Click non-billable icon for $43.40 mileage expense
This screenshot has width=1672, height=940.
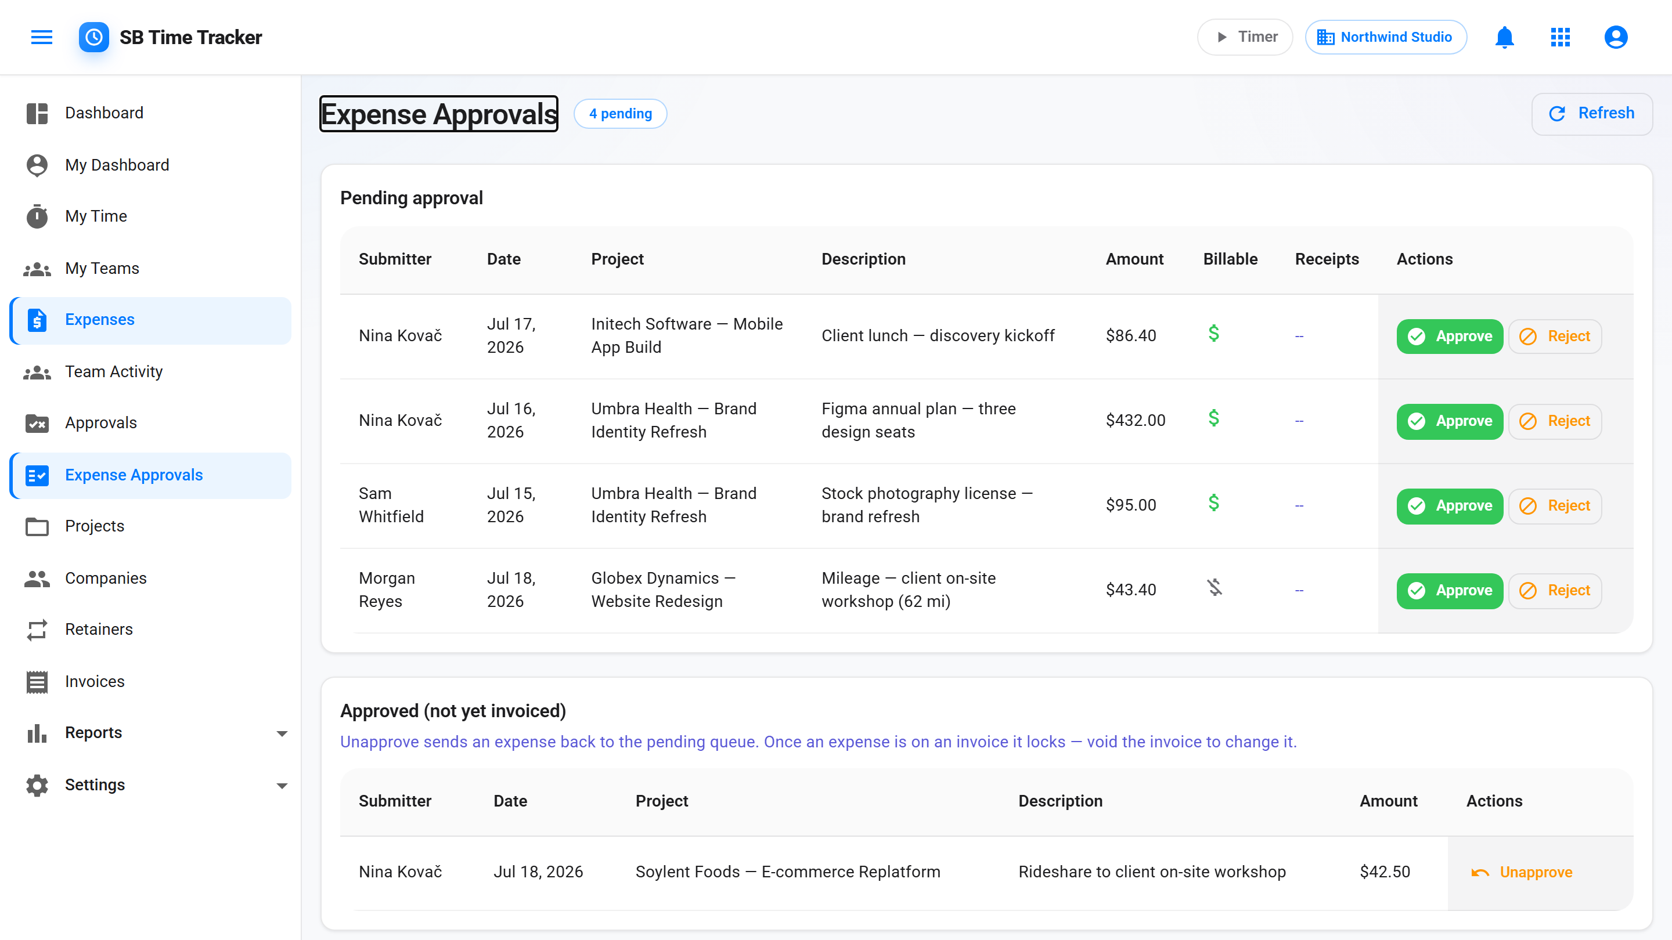(1215, 588)
